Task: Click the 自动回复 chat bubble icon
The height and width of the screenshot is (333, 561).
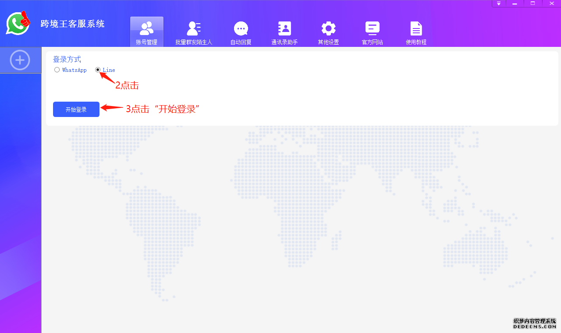Action: pos(240,27)
